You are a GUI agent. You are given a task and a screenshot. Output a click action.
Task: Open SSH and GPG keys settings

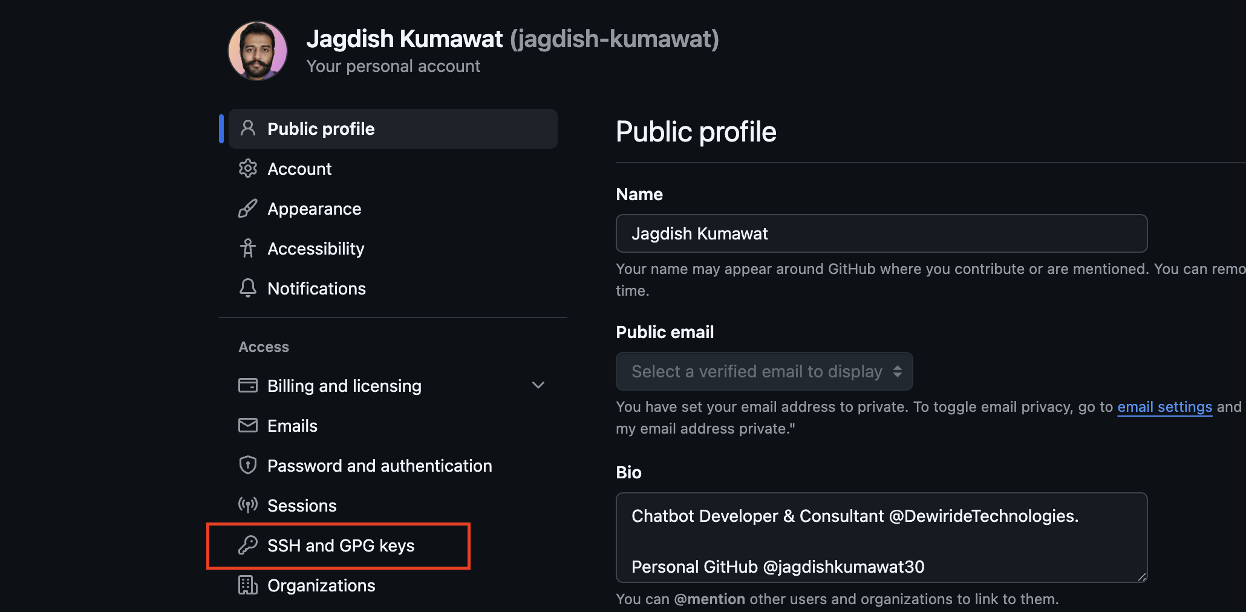(x=341, y=545)
